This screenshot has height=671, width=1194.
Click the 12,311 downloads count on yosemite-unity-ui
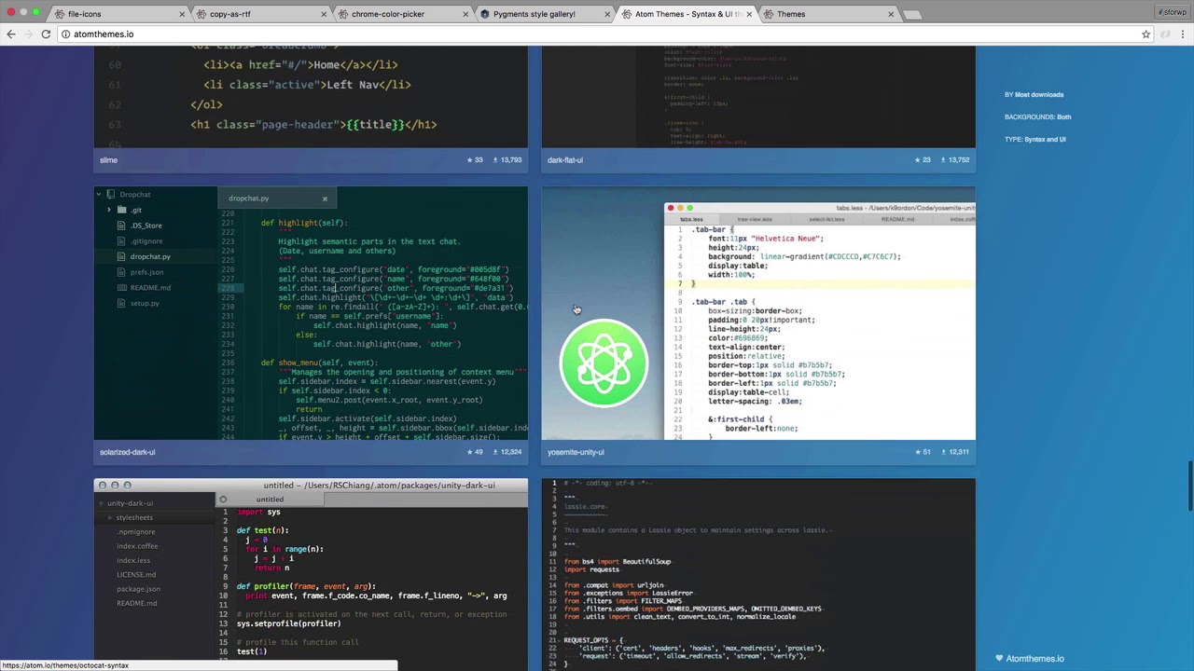[955, 452]
